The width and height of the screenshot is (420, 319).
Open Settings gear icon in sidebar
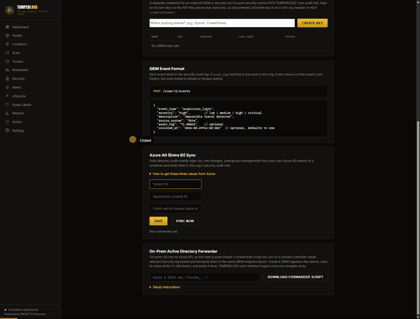(7, 130)
